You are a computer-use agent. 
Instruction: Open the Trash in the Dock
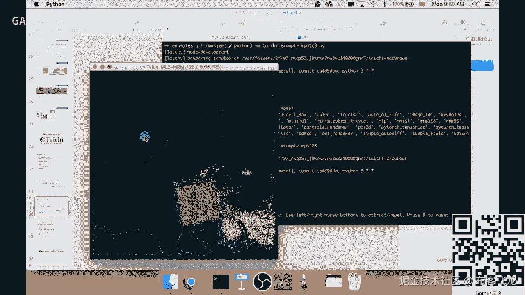(x=354, y=281)
